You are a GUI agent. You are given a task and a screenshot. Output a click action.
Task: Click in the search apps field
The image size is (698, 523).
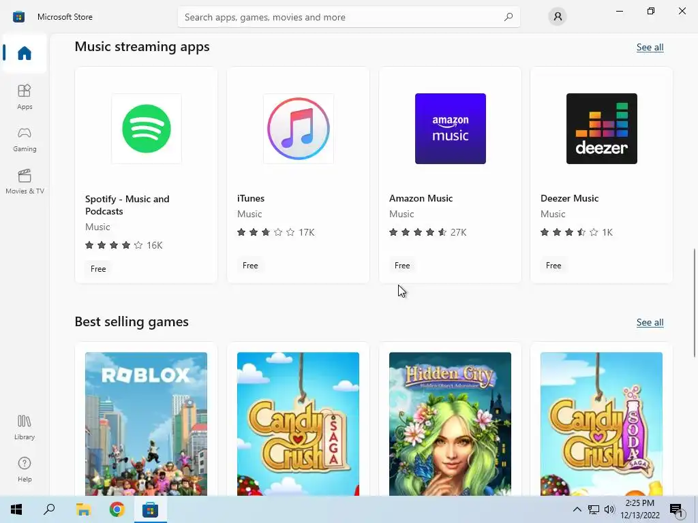(348, 17)
